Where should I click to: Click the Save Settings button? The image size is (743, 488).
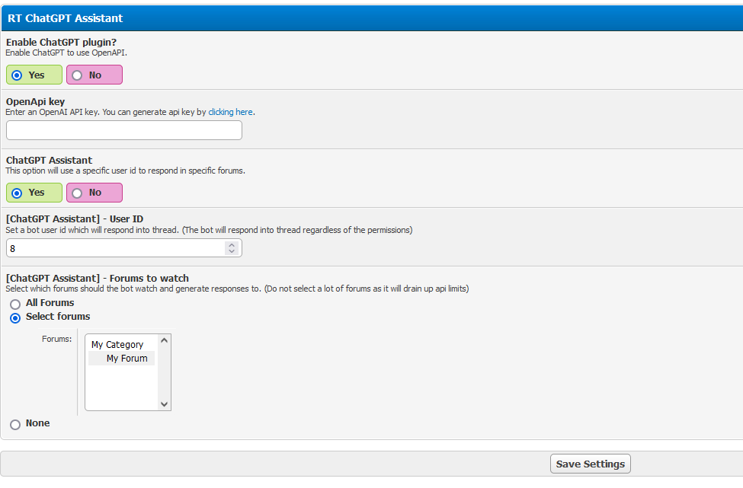tap(591, 464)
